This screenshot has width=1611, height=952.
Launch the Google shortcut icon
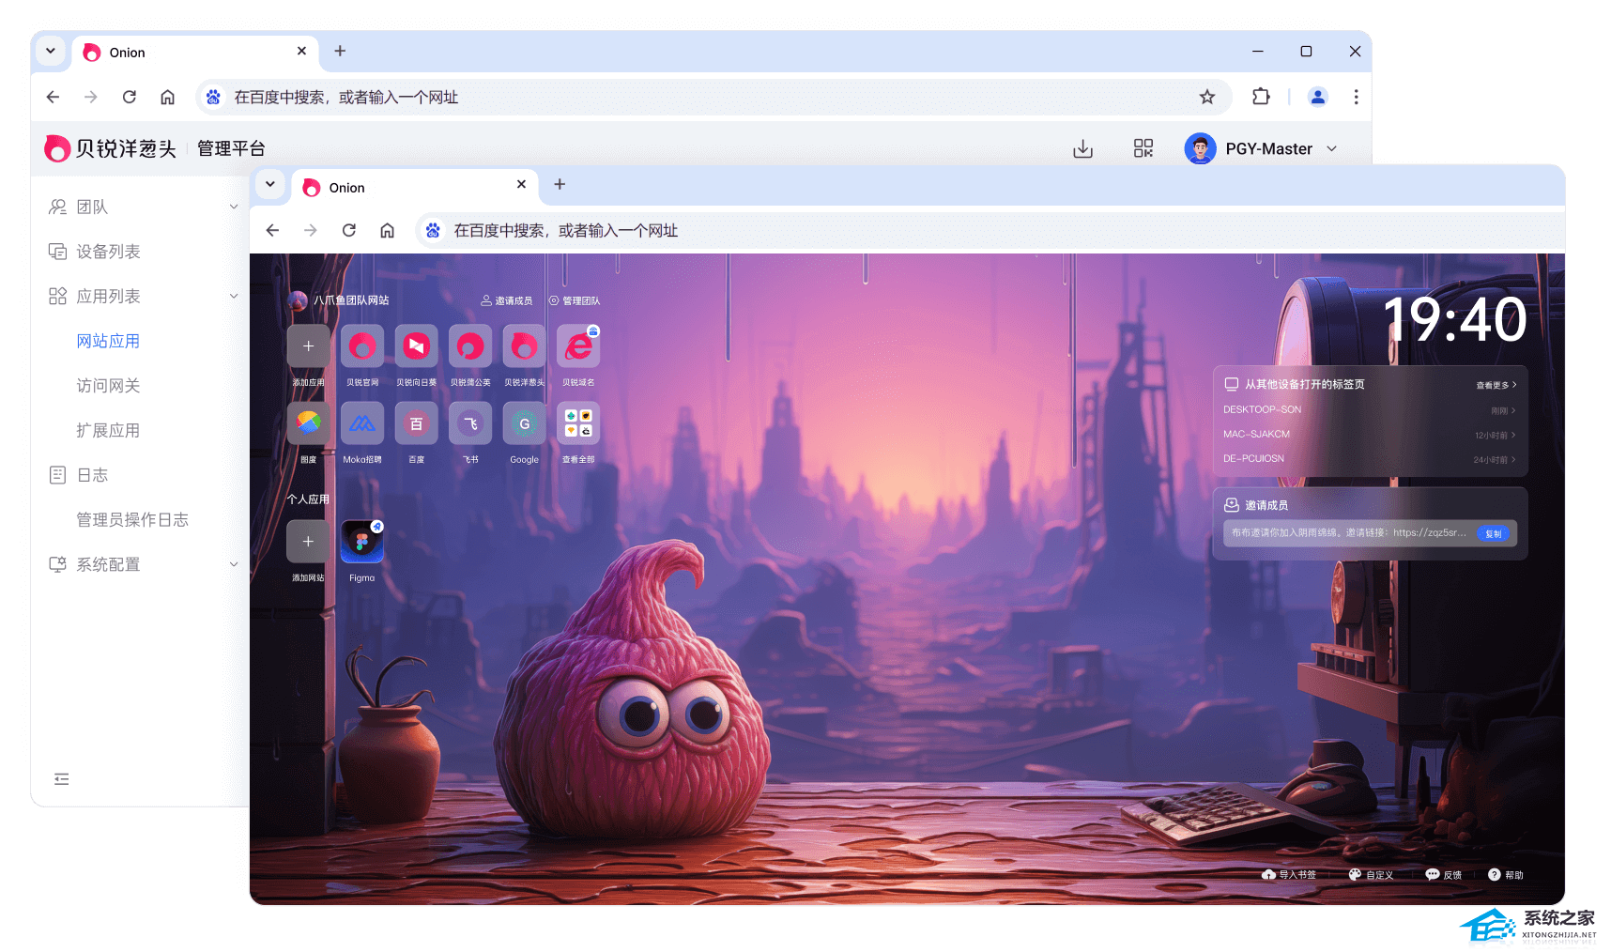(x=524, y=424)
